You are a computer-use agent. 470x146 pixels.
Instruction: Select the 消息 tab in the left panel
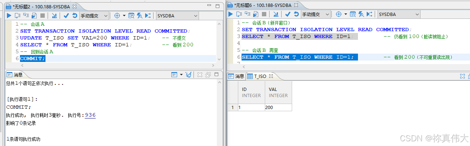tap(15, 75)
